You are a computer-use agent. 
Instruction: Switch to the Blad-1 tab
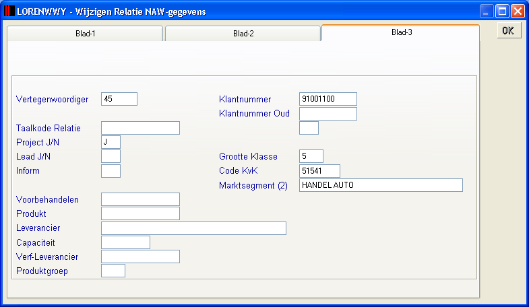point(85,34)
